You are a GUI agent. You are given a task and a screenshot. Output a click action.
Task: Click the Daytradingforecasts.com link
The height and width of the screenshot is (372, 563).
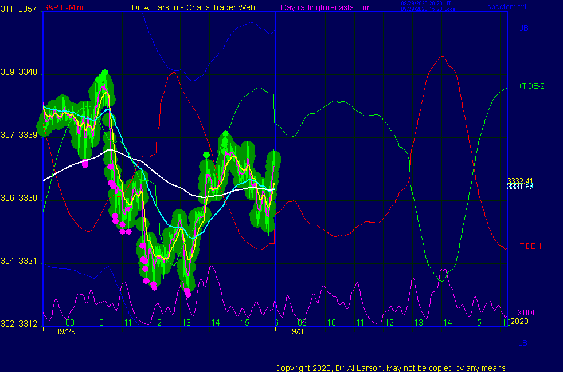[325, 7]
